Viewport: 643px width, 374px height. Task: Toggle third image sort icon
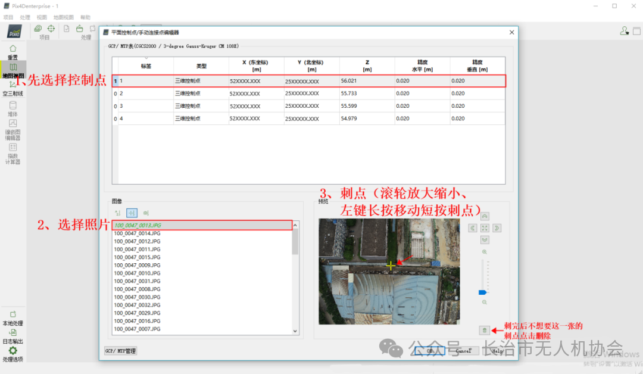(x=146, y=213)
